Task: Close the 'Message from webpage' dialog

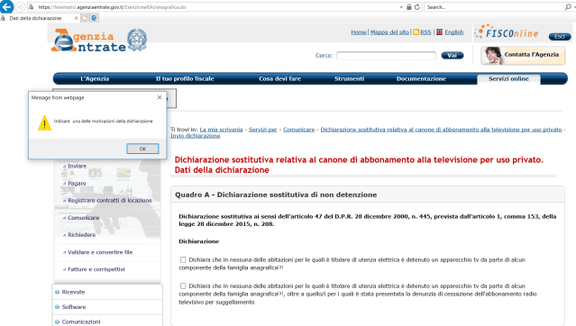Action: tap(160, 97)
